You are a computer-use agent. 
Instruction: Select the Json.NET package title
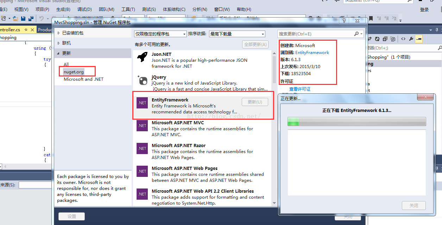coord(162,54)
